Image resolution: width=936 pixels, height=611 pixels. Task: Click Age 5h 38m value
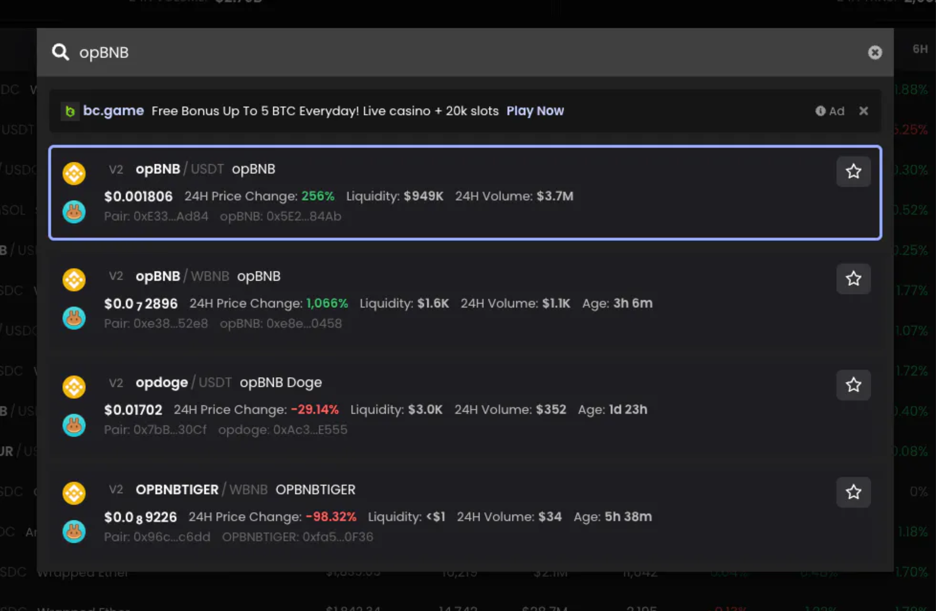[x=628, y=517]
